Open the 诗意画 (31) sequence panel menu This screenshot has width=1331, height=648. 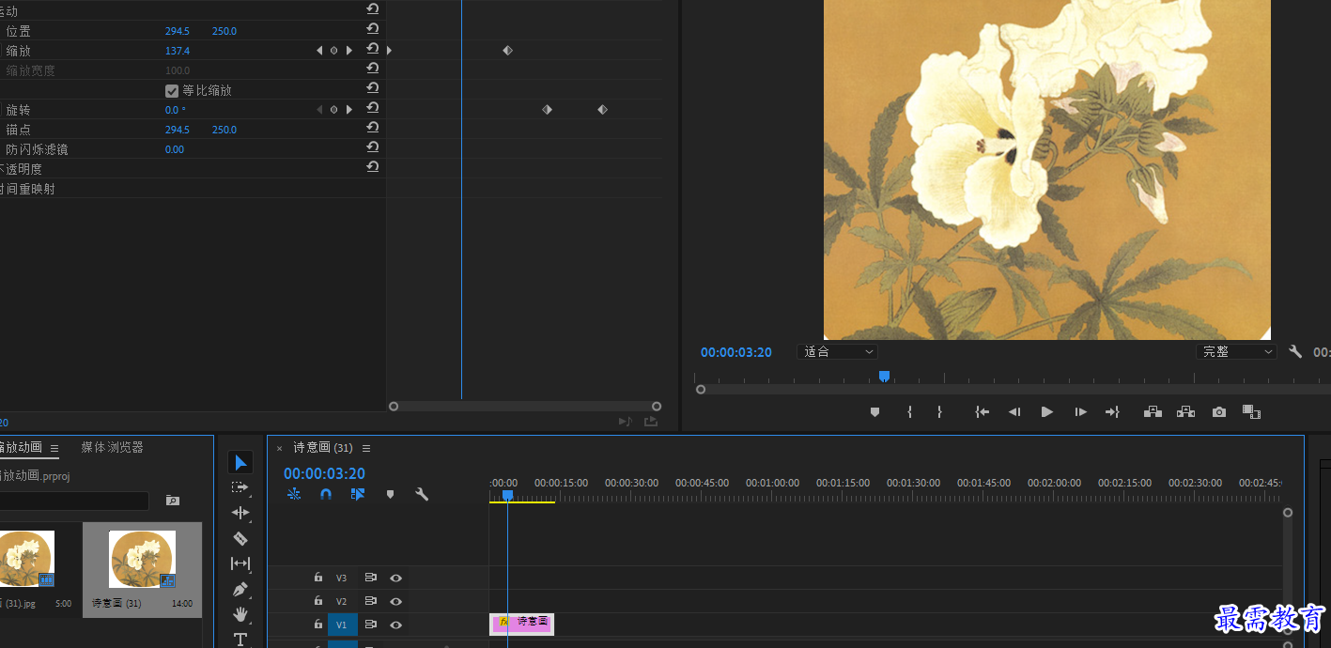(x=366, y=448)
